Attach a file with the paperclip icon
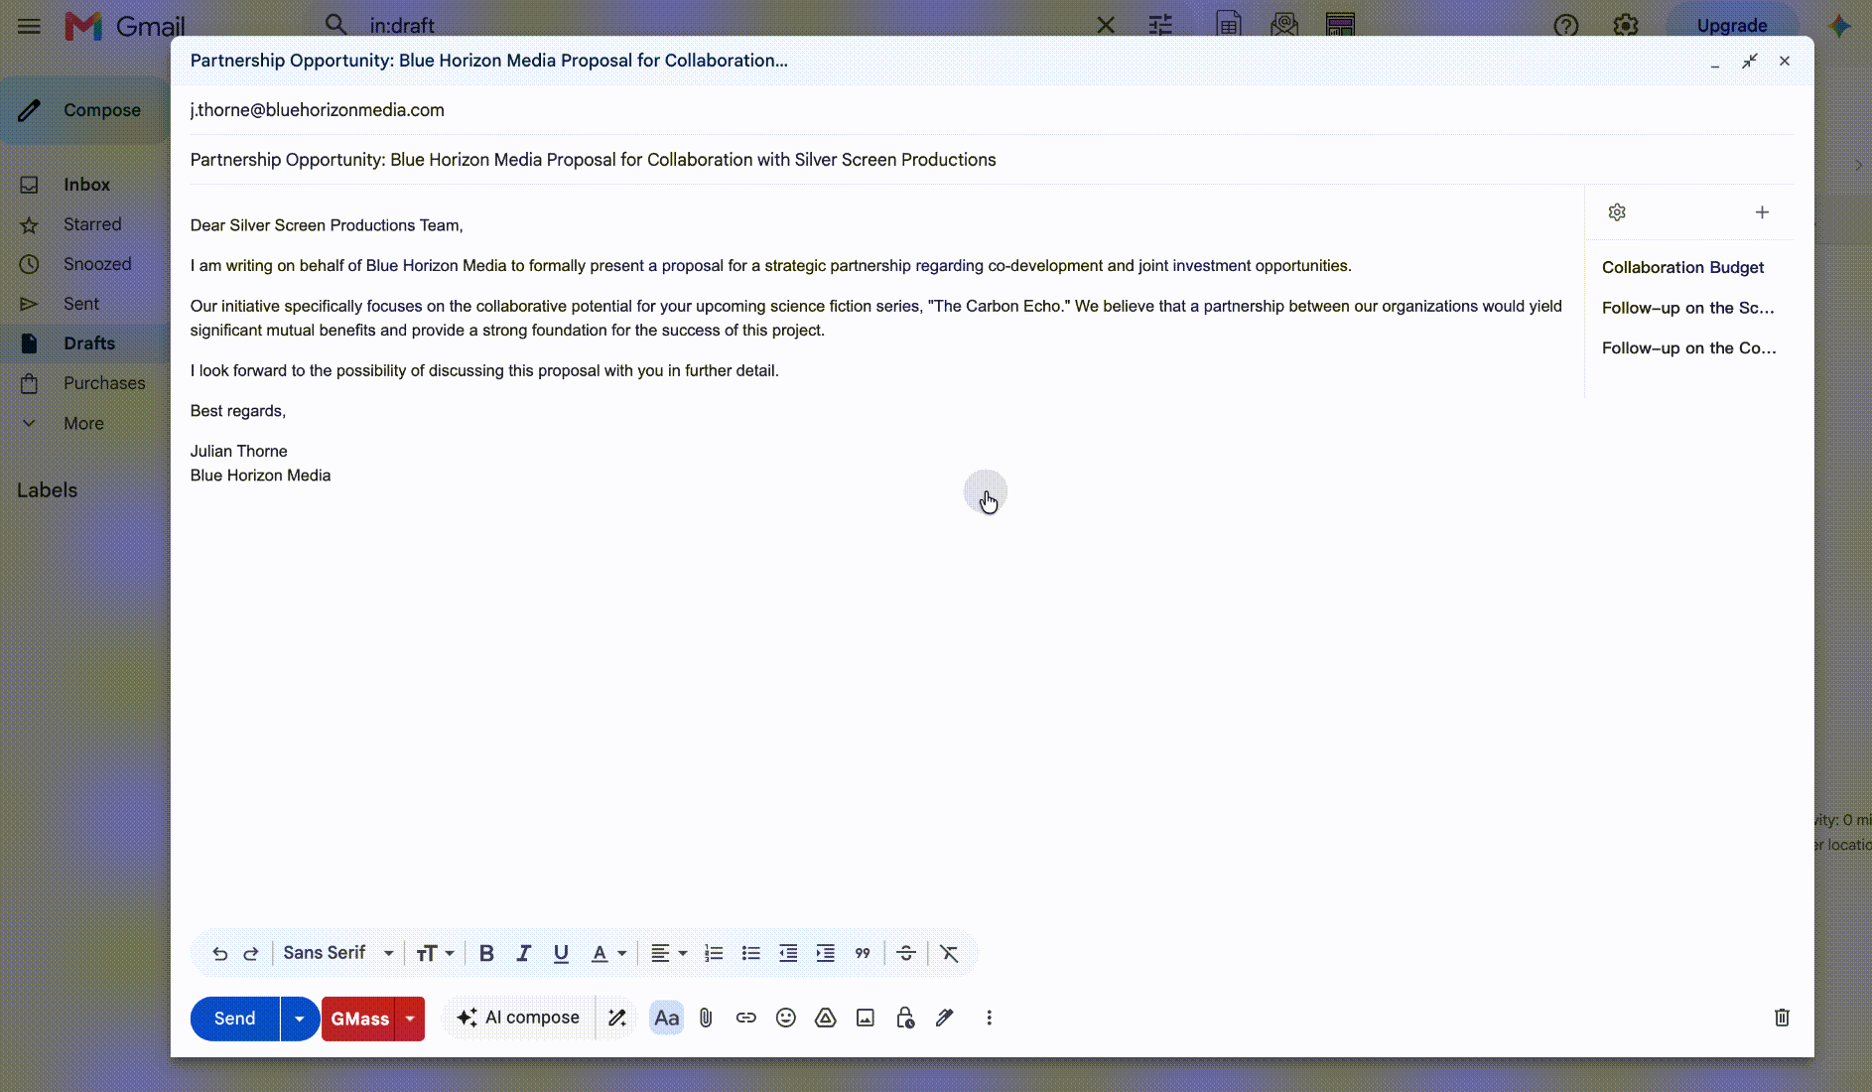 [x=706, y=1018]
